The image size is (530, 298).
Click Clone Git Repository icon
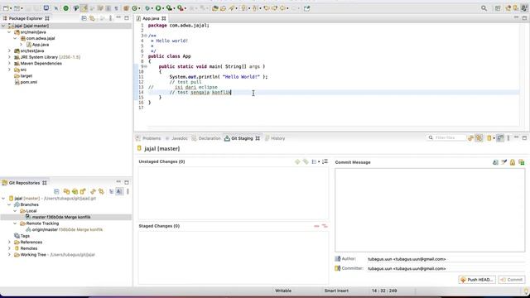pos(75,191)
